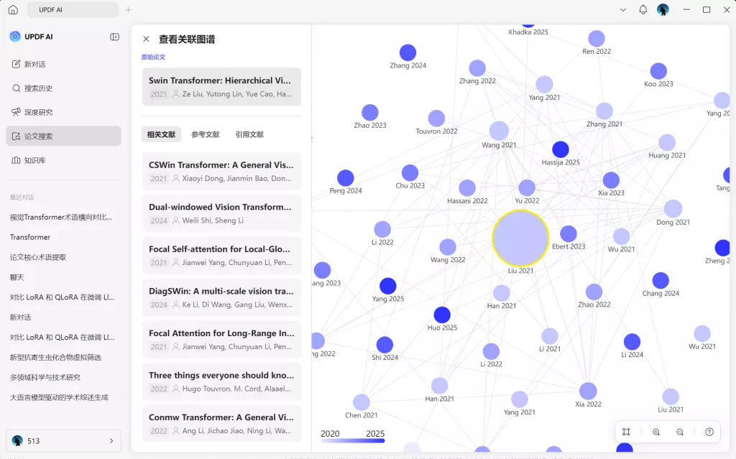Switch to 参考文献 tab
Screen dimensions: 736x459
click(206, 134)
